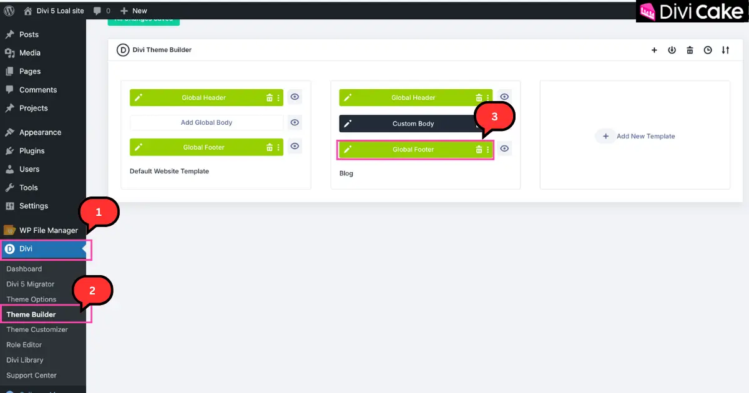Open the comments bubble in admin bar

coord(101,11)
